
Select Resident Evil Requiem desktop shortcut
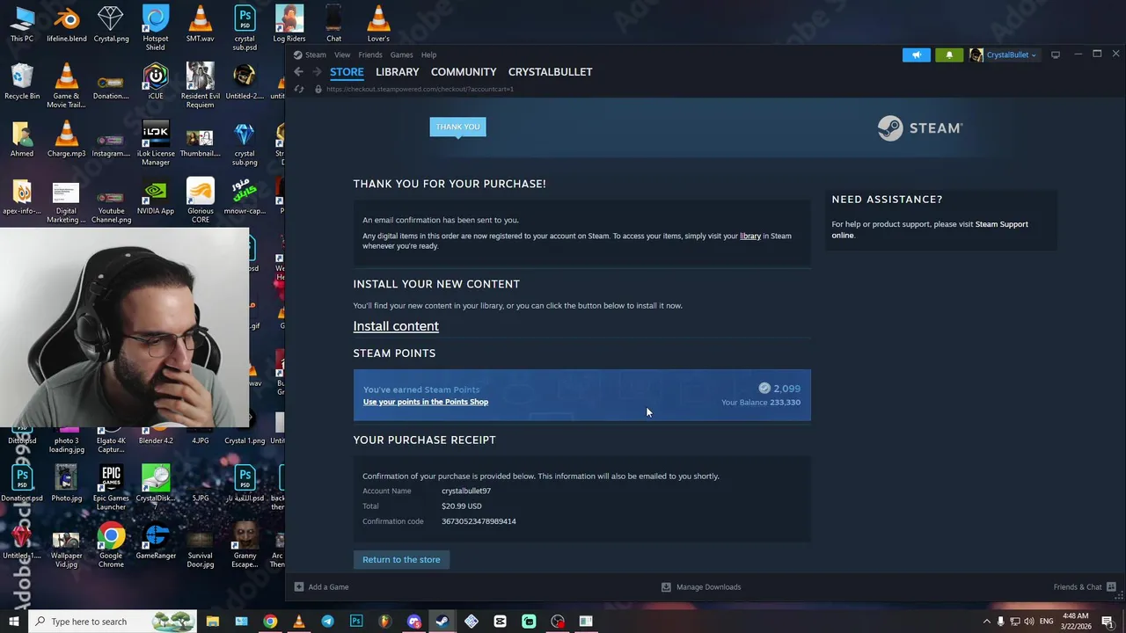[x=201, y=86]
